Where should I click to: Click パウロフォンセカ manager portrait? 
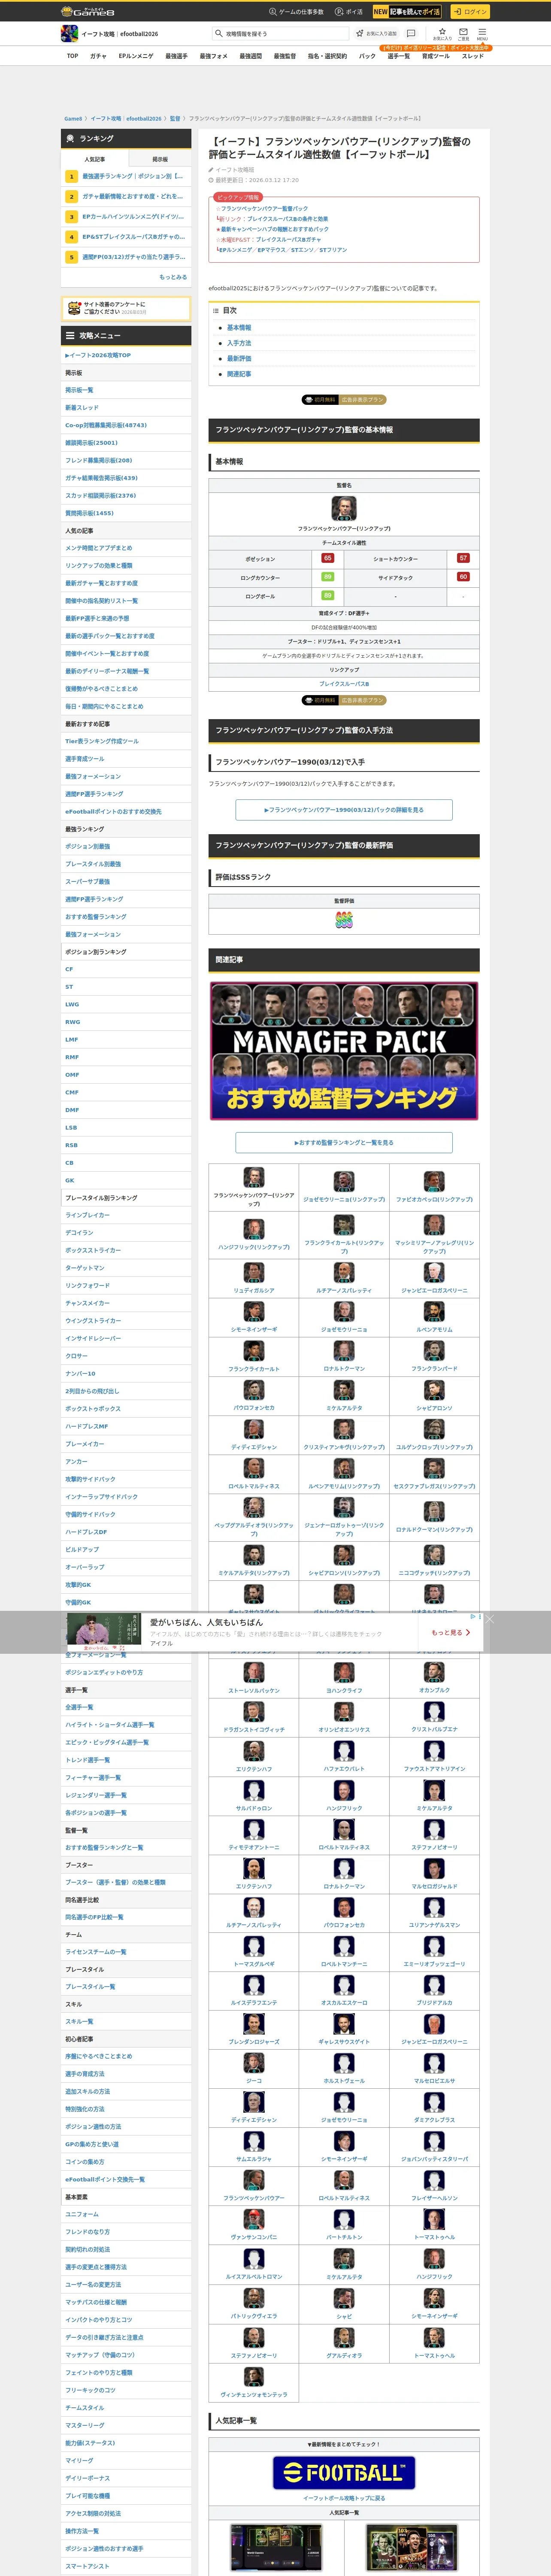coord(254,1390)
